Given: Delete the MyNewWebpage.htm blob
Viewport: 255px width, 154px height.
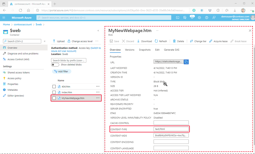Looking at the screenshot, I should click(178, 41).
